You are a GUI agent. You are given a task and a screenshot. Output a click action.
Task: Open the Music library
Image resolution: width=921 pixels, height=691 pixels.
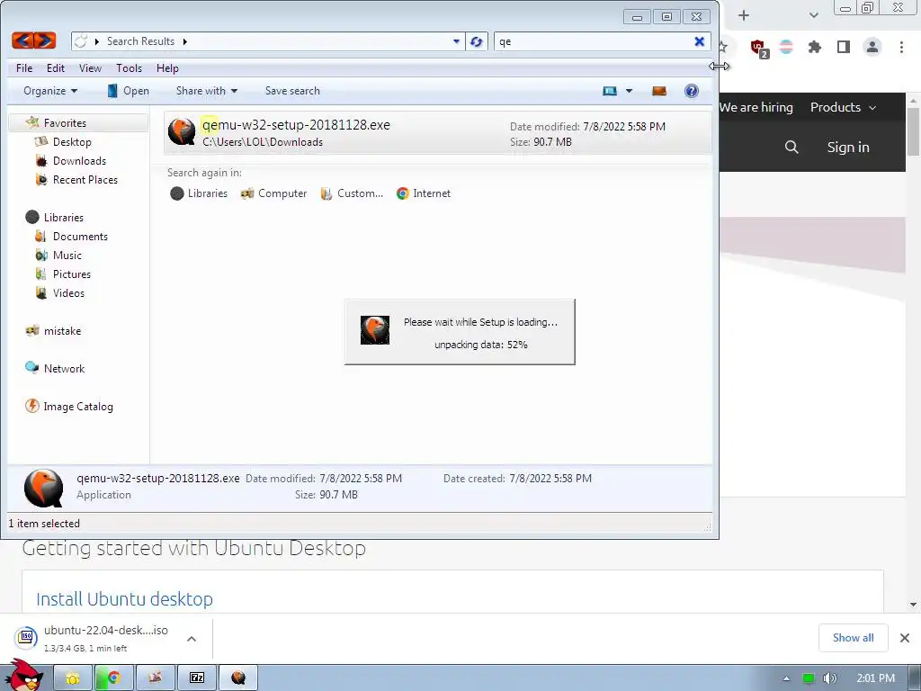[x=67, y=255]
